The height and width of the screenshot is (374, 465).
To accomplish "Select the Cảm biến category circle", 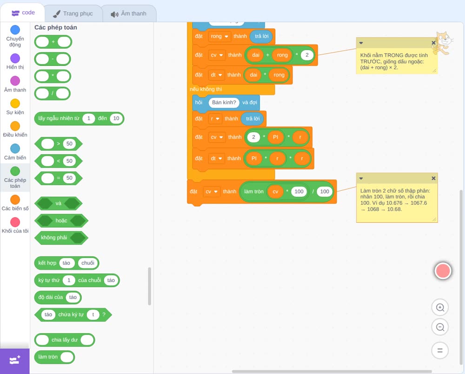I will (x=15, y=148).
